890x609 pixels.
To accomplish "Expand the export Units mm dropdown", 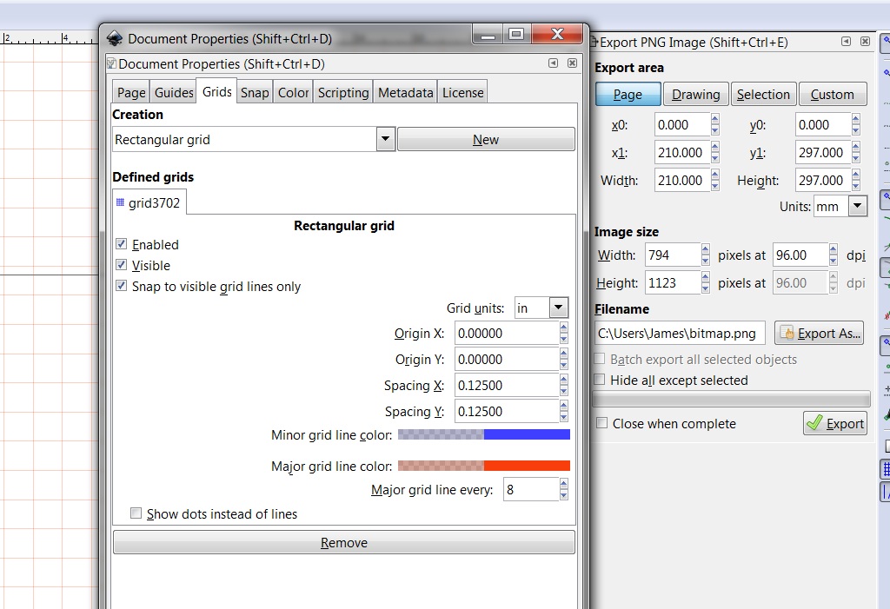I will tap(857, 207).
